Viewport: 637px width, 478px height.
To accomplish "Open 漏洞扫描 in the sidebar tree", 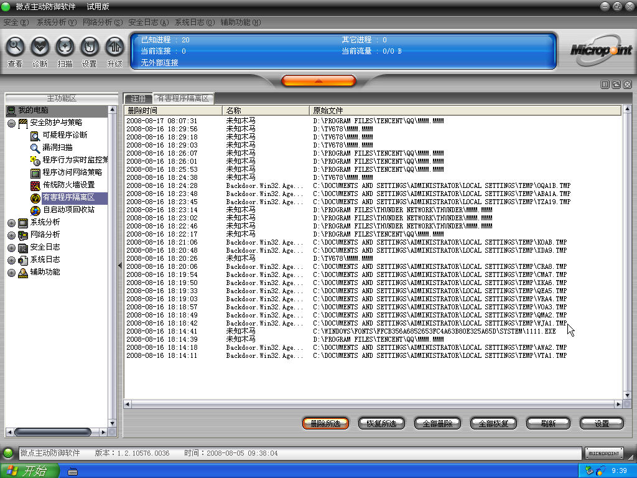I will tap(57, 148).
